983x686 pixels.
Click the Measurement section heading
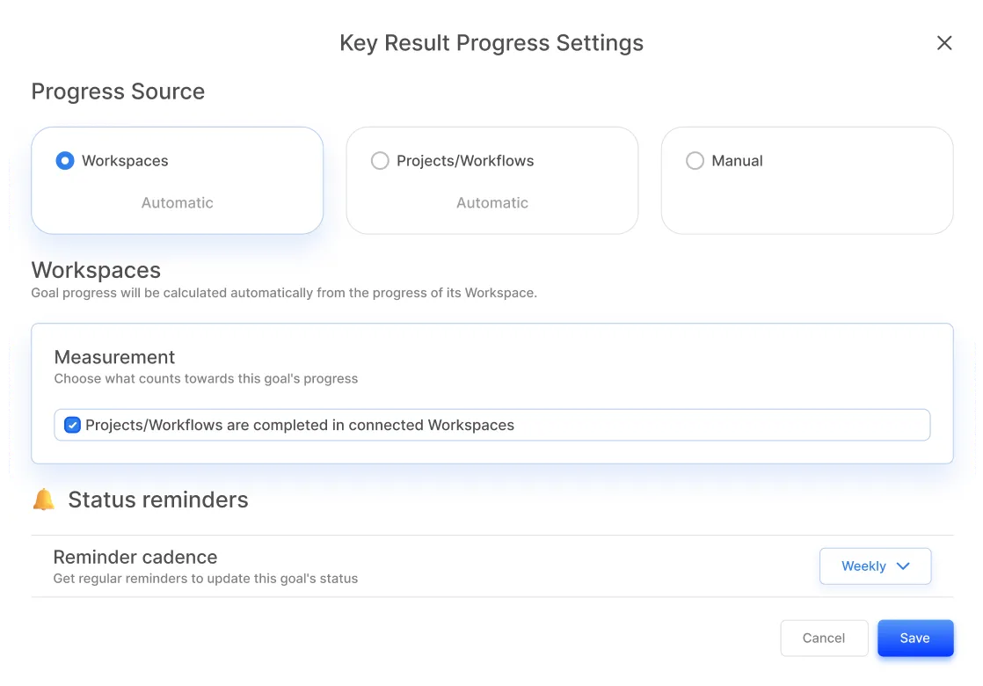click(114, 357)
